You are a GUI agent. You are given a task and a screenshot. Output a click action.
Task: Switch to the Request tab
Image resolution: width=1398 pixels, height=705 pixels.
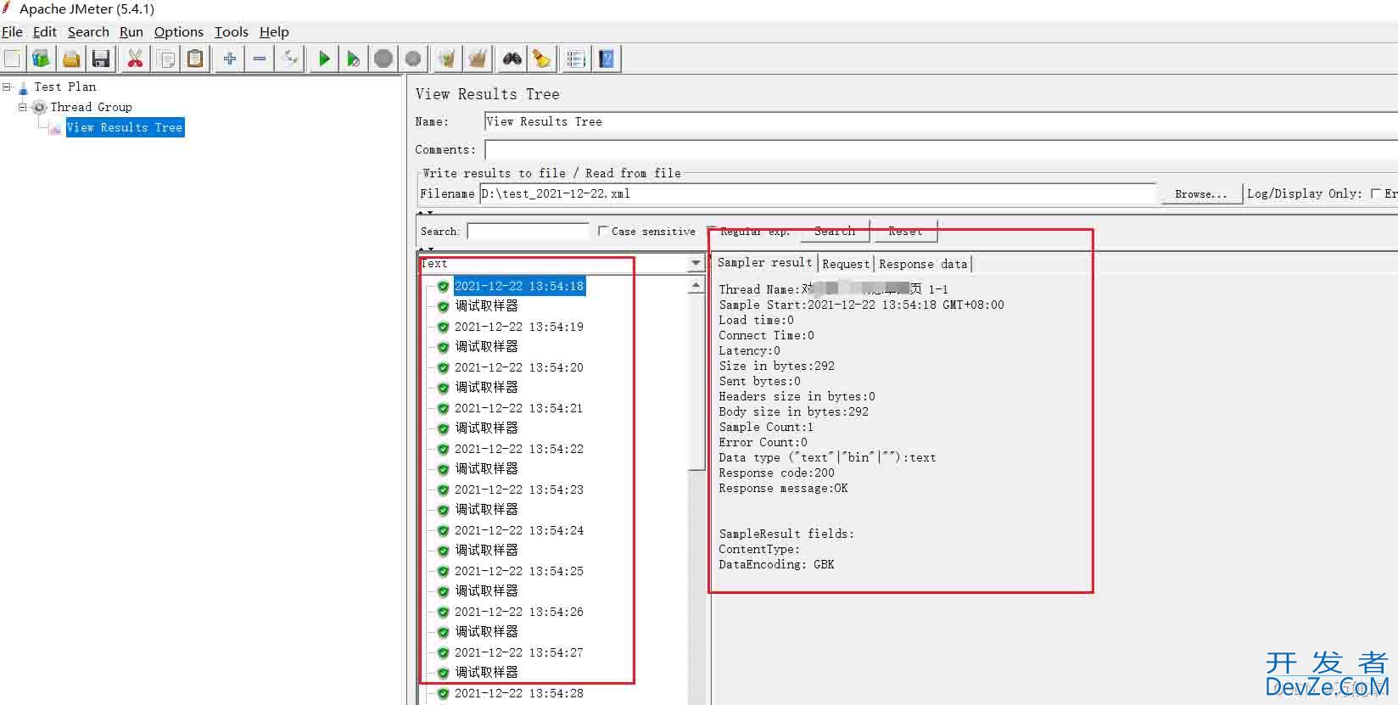(846, 264)
